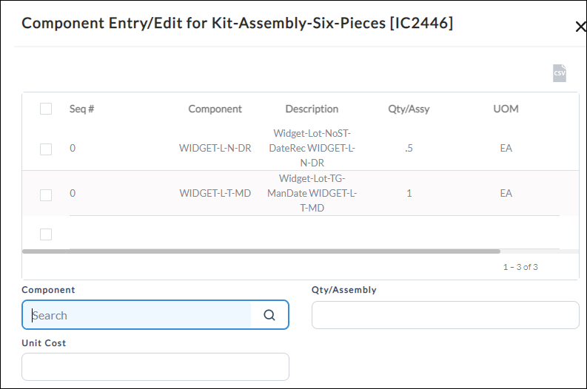Click the magnifier icon in Component search
This screenshot has width=587, height=389.
click(x=269, y=315)
